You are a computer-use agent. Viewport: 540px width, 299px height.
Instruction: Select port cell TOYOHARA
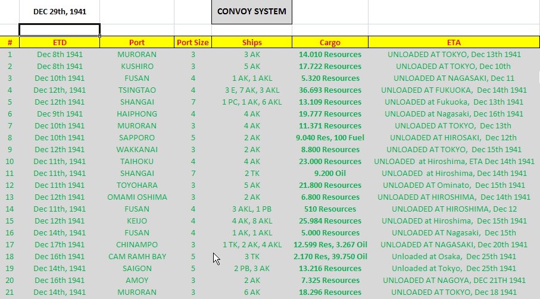tap(137, 185)
